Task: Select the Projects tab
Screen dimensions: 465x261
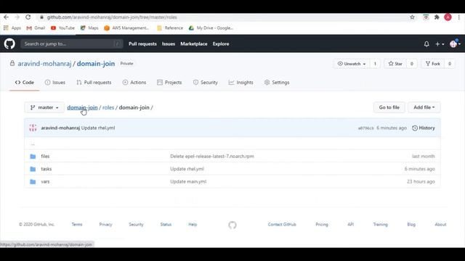Action: (169, 82)
